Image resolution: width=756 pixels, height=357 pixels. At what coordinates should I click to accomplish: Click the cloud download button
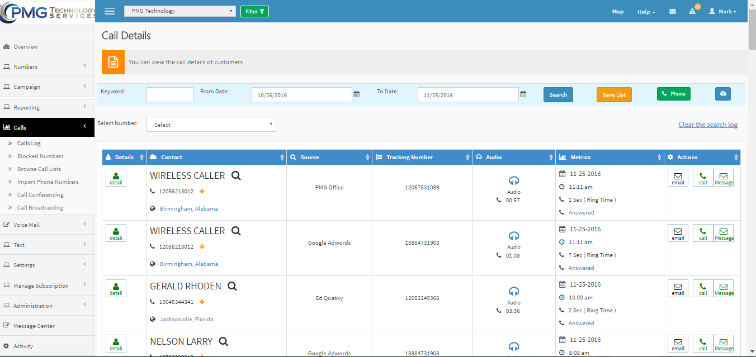(x=723, y=94)
